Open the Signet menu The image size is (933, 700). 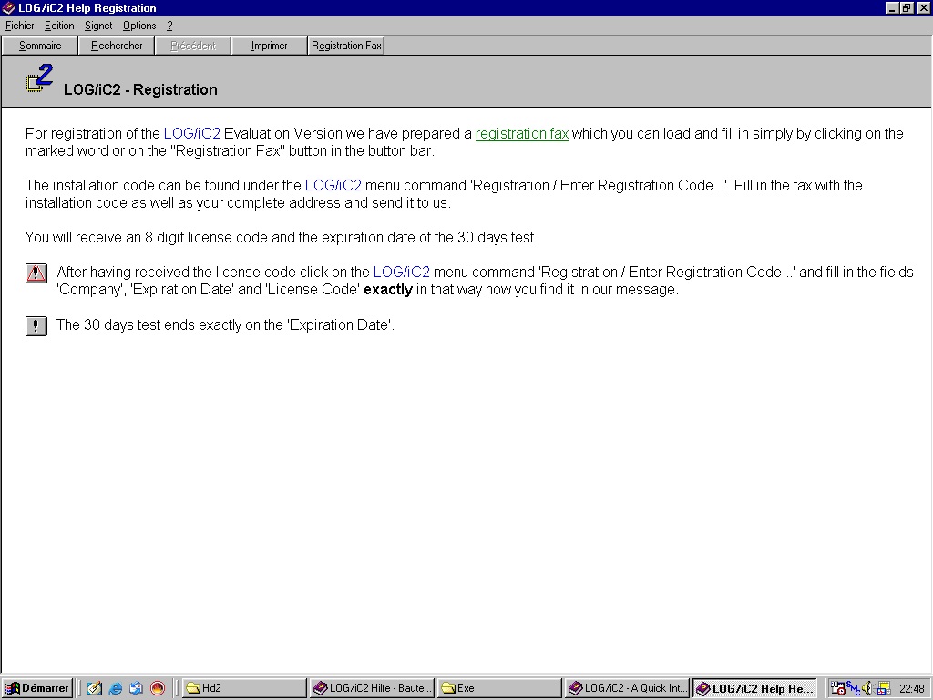tap(98, 26)
